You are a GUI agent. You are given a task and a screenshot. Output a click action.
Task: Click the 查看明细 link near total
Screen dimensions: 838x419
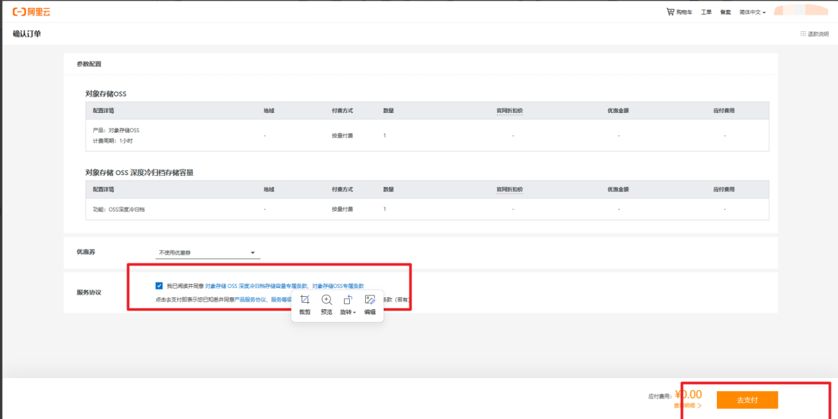pos(685,405)
